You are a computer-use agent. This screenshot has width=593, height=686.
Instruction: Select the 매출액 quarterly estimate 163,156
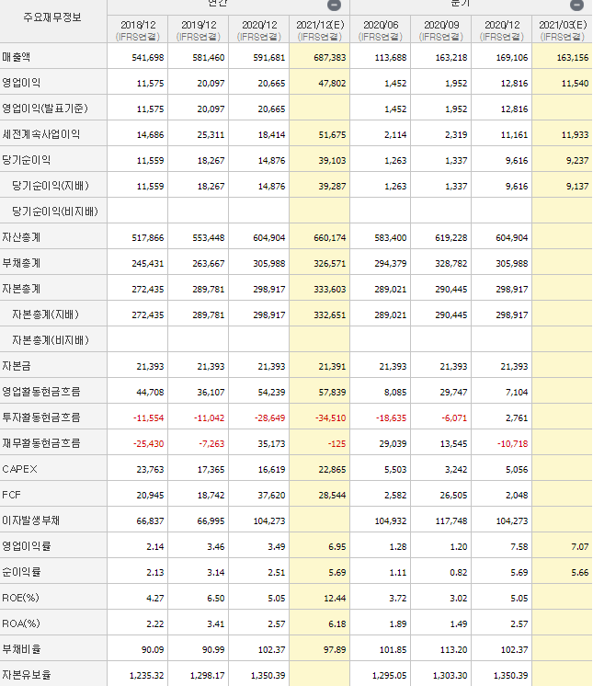click(573, 57)
